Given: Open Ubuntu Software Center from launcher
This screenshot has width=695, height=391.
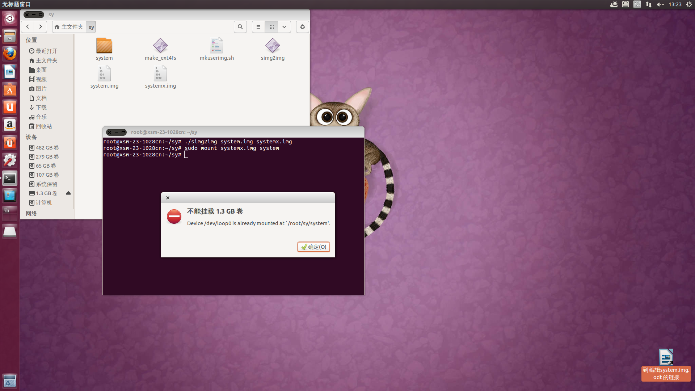Looking at the screenshot, I should pyautogui.click(x=10, y=89).
